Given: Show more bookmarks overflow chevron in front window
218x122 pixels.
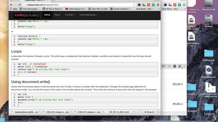Looking at the screenshot, I should [x=159, y=9].
